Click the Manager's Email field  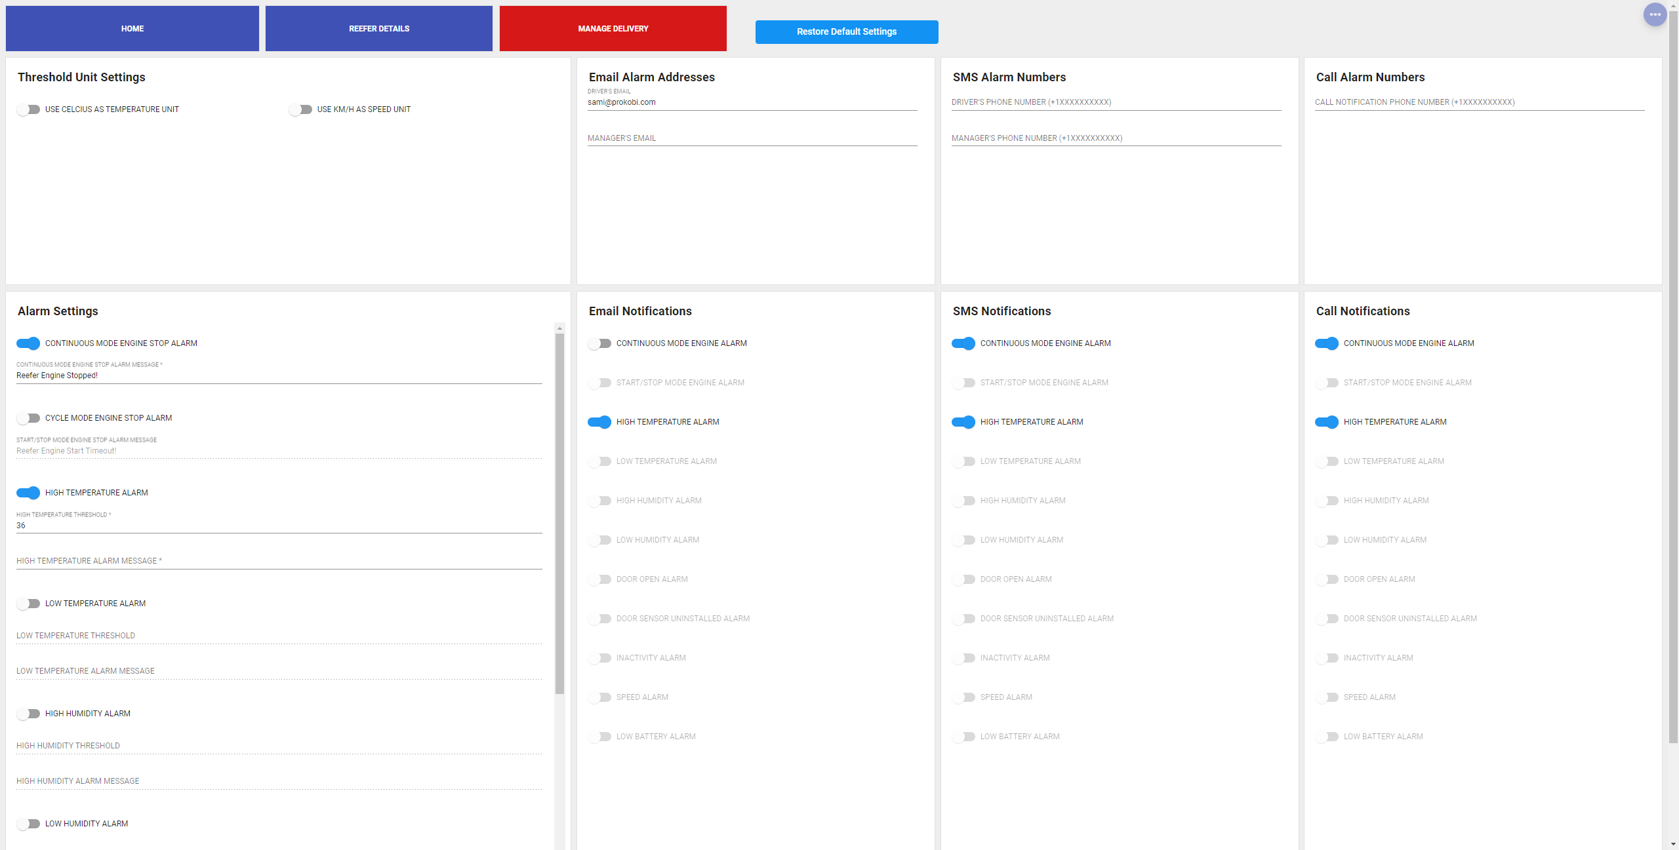[x=752, y=138]
